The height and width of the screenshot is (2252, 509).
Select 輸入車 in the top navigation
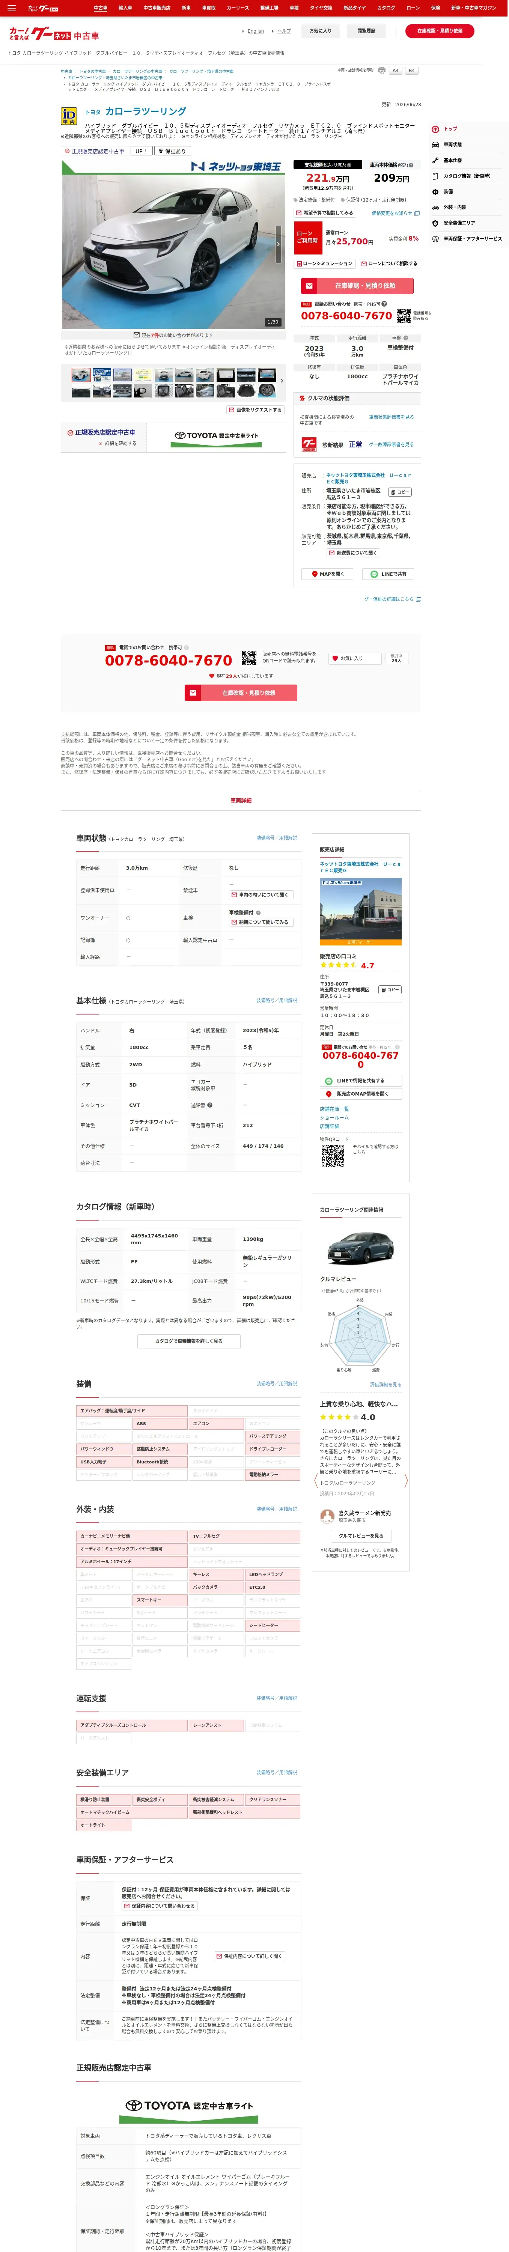tap(125, 8)
